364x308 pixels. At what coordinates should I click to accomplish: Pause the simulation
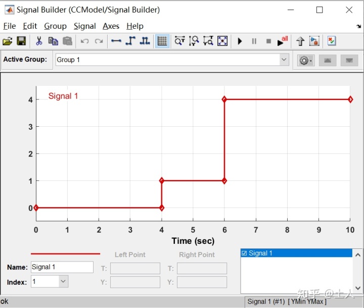click(x=254, y=41)
